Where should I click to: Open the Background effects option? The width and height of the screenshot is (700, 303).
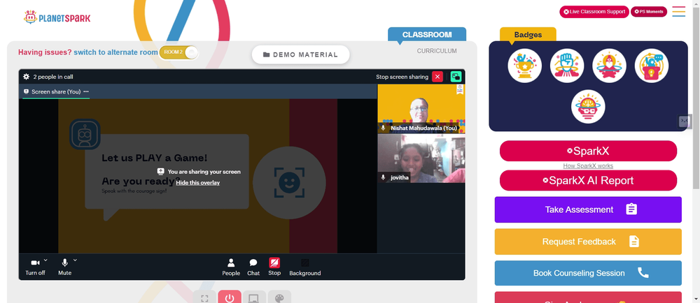click(305, 267)
